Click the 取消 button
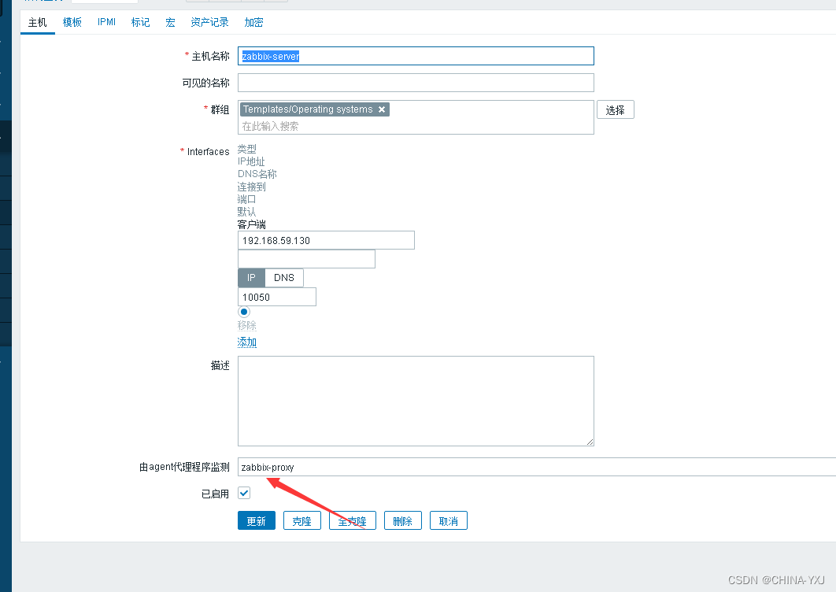The image size is (836, 592). pyautogui.click(x=449, y=521)
